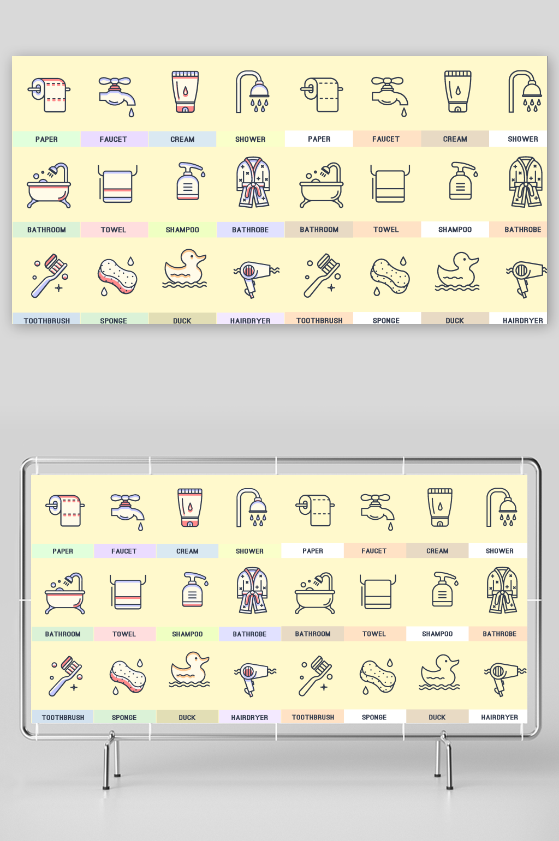Click the green "PAPER" label in the upper banner
559x841 pixels.
(x=46, y=139)
